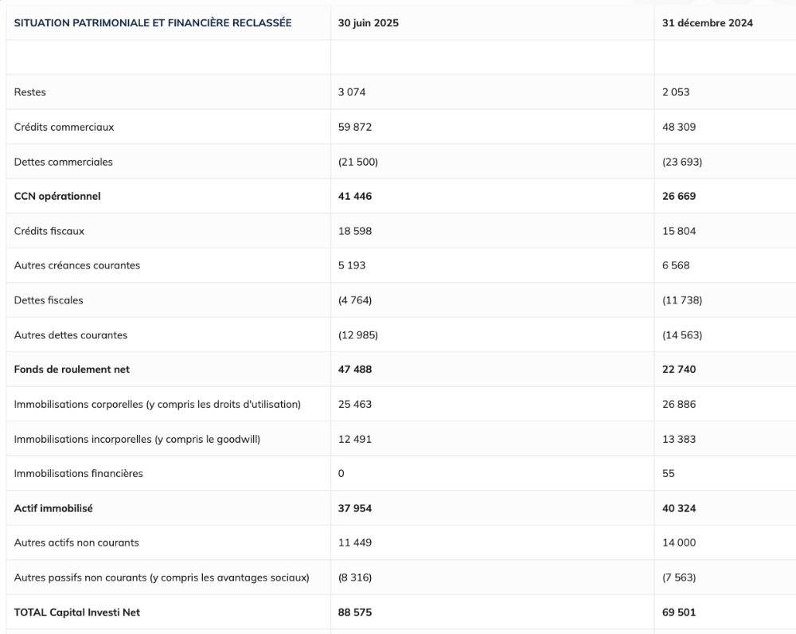796x634 pixels.
Task: Click the Immobilisations financières row label
Action: click(79, 474)
